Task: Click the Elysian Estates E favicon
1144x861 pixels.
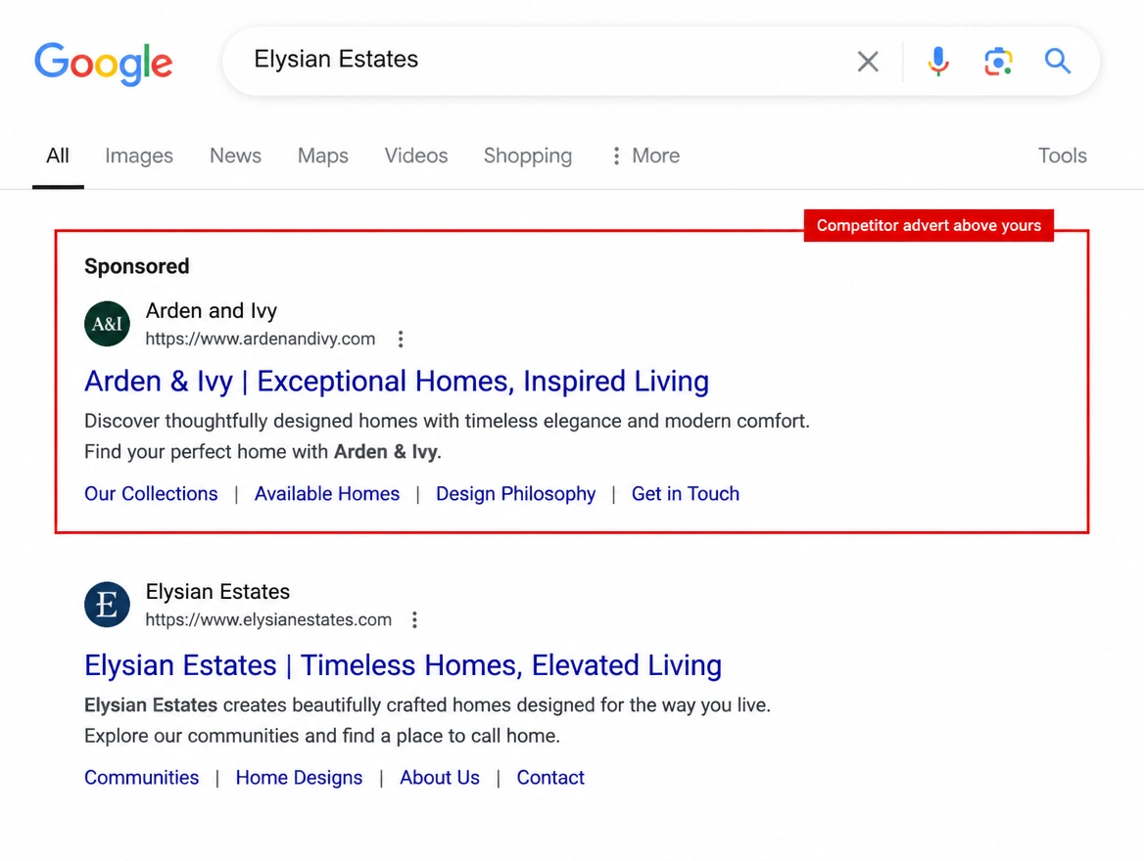Action: click(108, 605)
